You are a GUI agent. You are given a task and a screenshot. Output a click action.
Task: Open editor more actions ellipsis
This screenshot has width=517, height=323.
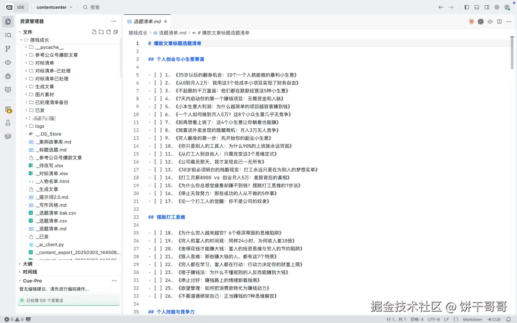click(508, 22)
